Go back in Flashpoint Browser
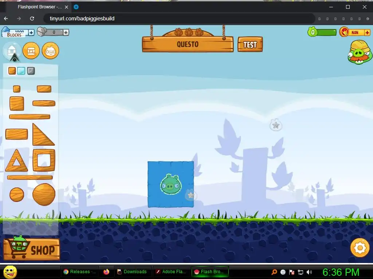Screen dimensions: 373x279 [6, 19]
